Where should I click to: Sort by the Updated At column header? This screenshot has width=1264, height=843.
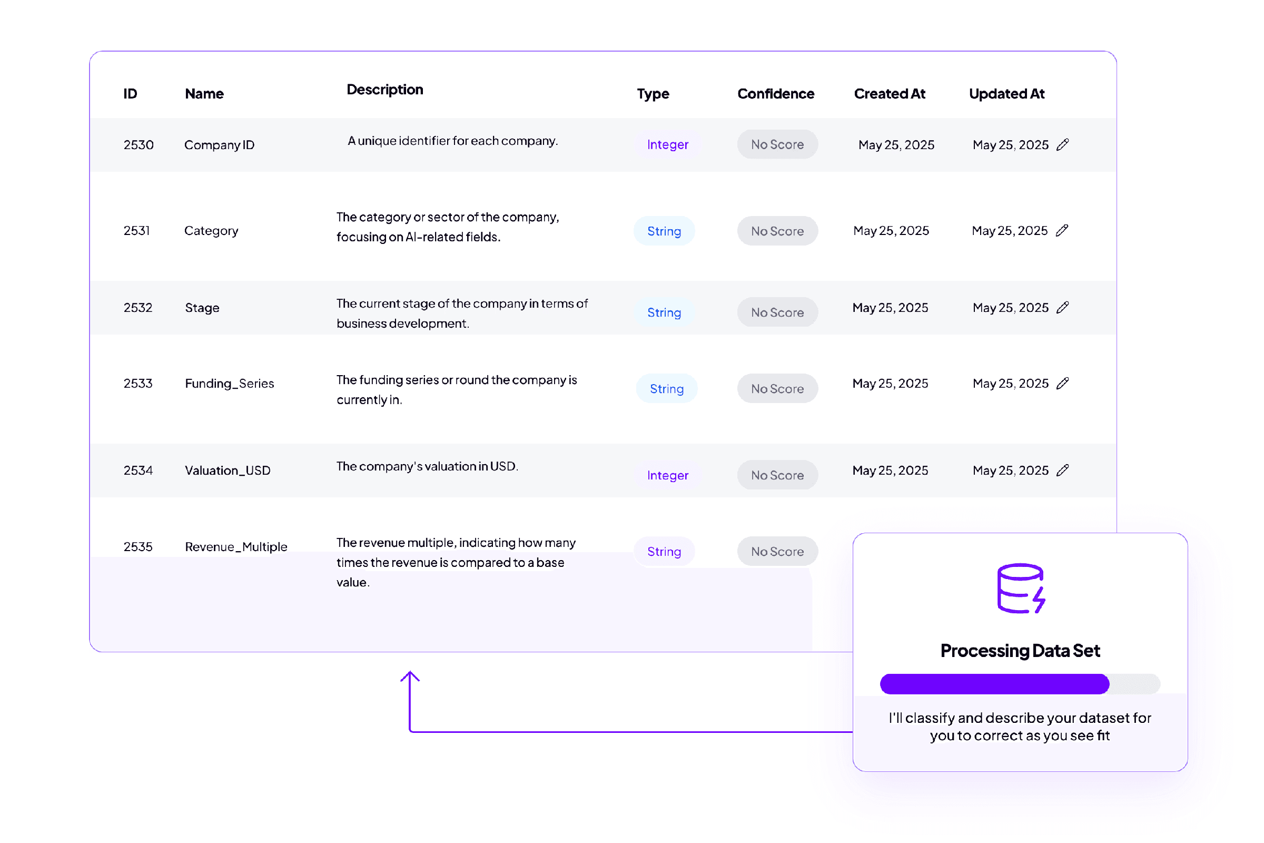point(1006,94)
